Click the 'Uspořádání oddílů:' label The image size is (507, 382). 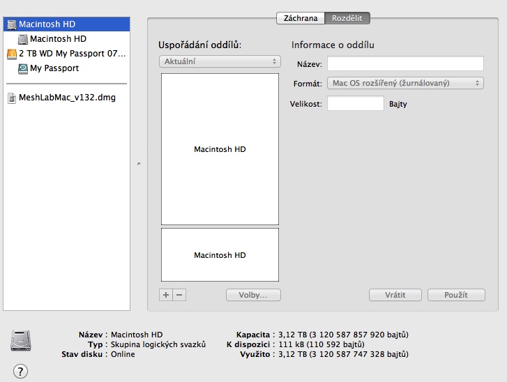(x=200, y=45)
